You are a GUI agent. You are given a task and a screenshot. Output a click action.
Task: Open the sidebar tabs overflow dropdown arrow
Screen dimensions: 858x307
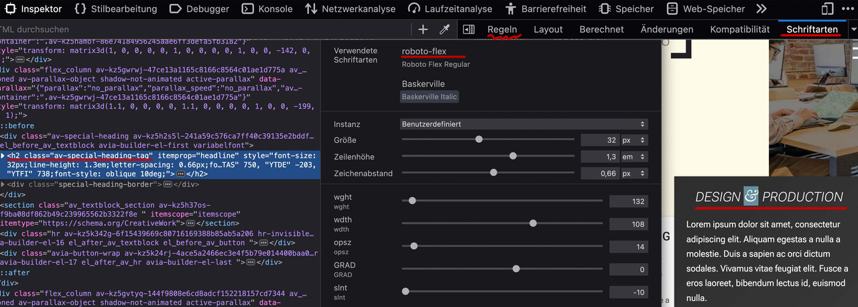click(853, 29)
